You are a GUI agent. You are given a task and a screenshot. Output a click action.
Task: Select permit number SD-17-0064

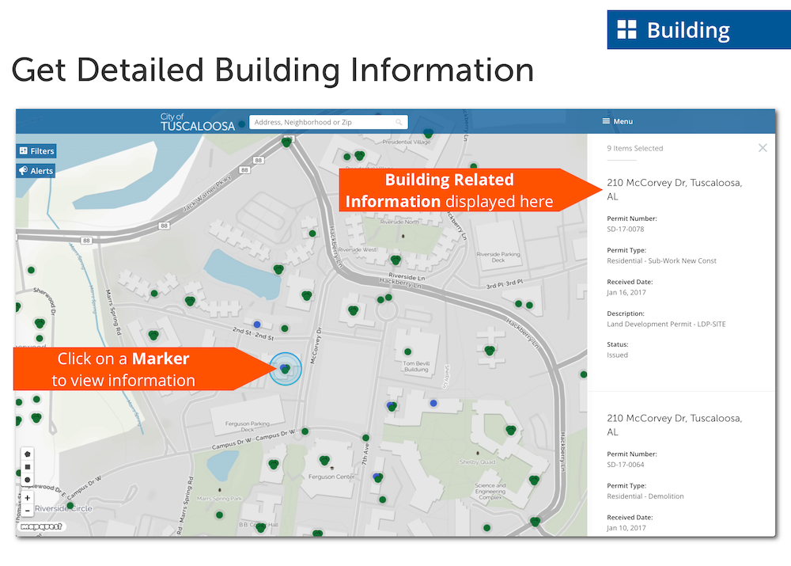click(626, 465)
